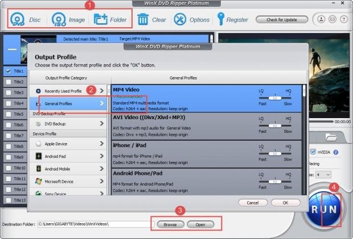
Task: Select the iPhone / iPad profile
Action: (x=207, y=154)
